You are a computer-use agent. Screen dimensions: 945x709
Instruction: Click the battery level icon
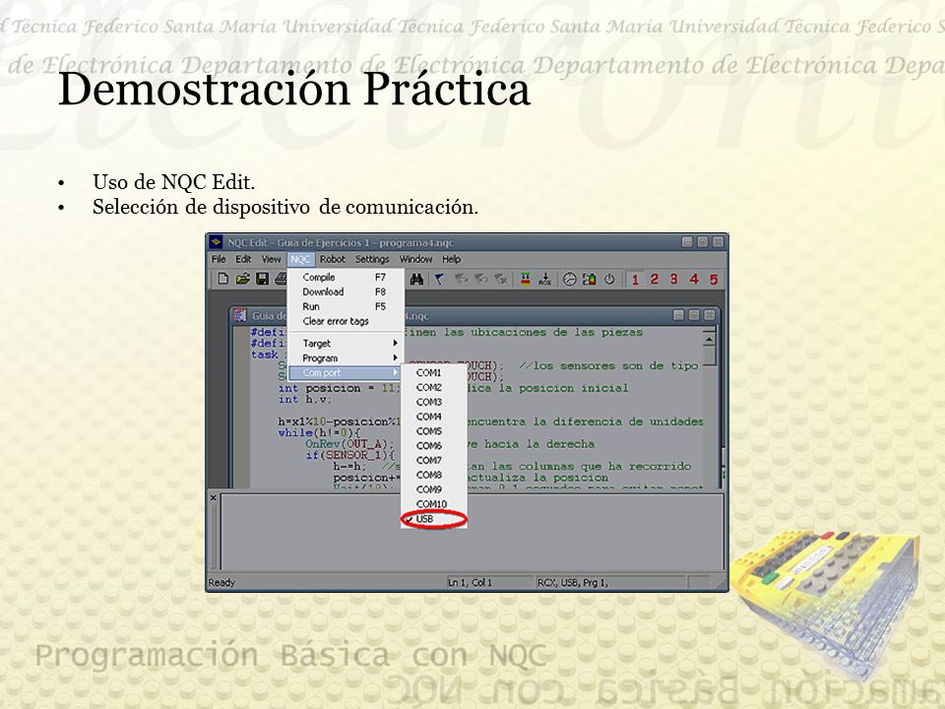tap(590, 279)
